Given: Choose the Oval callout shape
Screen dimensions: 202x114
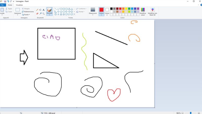Looking at the screenshot, I should coord(69,14).
